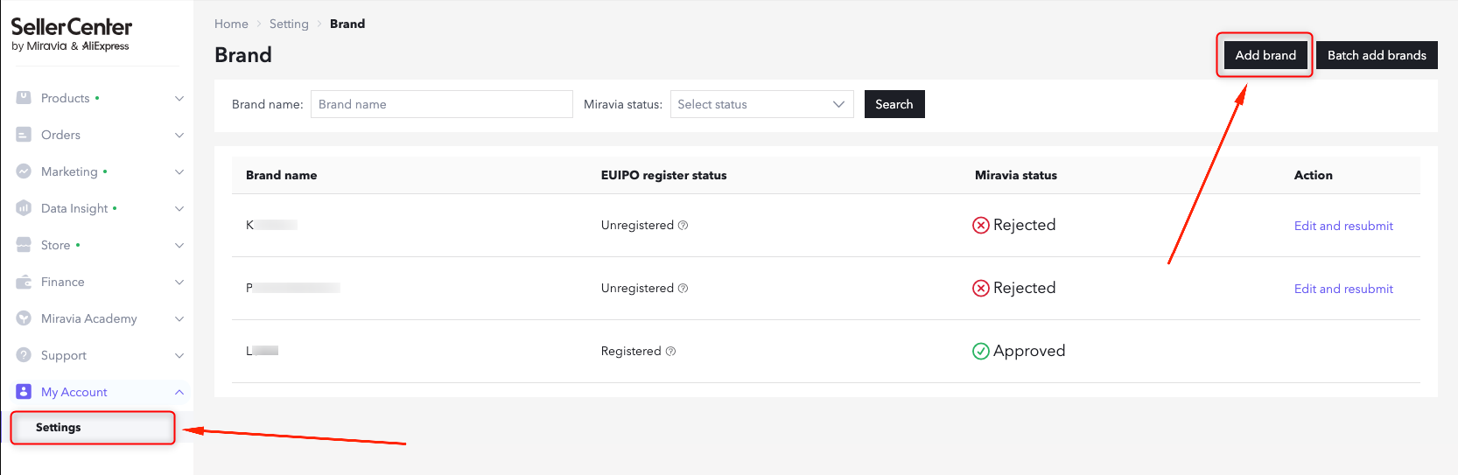1458x475 pixels.
Task: Click the Add brand button
Action: coord(1265,55)
